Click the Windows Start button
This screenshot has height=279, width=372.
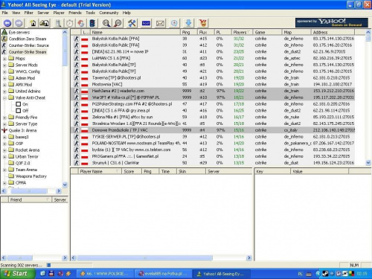[x=17, y=274]
